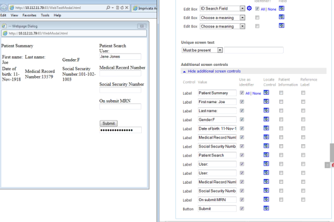334x222 pixels.
Task: Click the Medical Record Number input in dialog
Action: tap(120, 73)
